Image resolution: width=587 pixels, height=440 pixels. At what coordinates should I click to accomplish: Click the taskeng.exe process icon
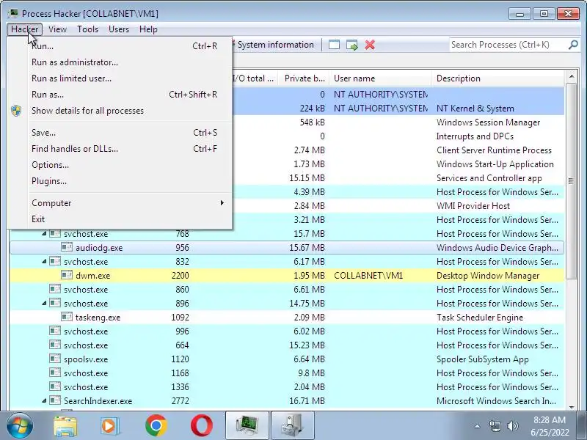[x=67, y=318]
